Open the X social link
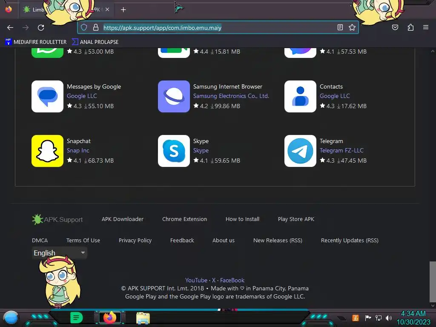 coord(214,280)
